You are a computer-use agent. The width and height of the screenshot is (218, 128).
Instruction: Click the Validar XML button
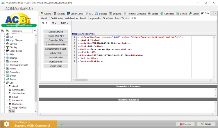coord(56,53)
